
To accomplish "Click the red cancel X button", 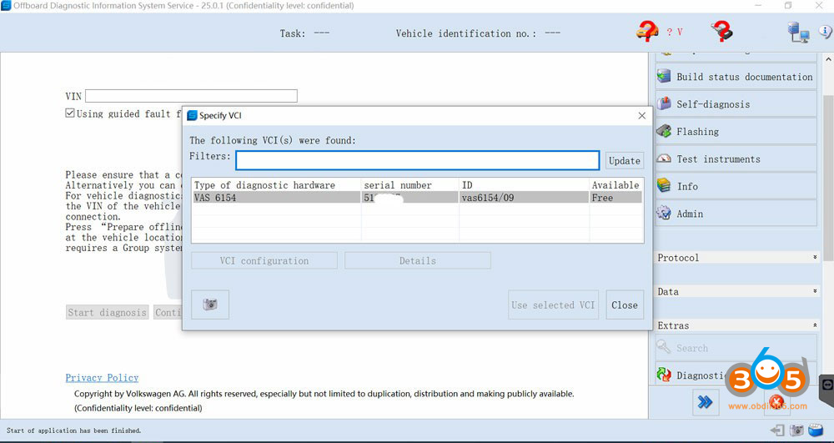I will (776, 402).
